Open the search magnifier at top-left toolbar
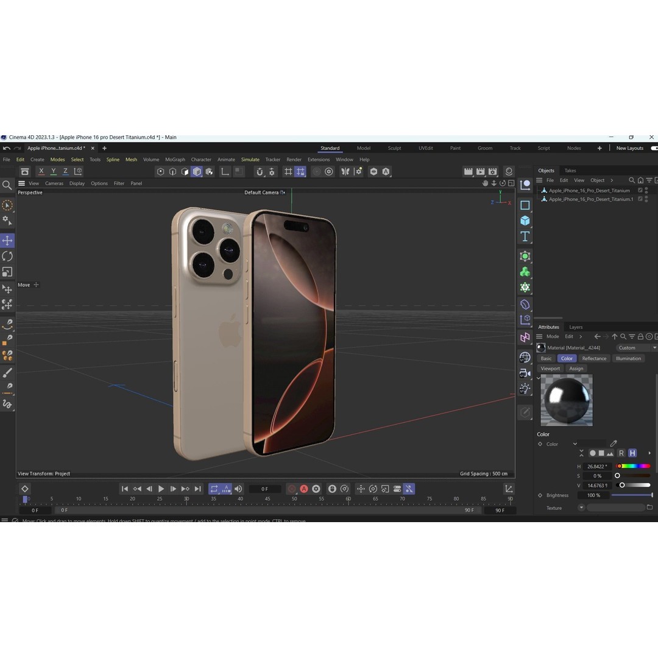Viewport: 658px width, 658px height. tap(7, 185)
